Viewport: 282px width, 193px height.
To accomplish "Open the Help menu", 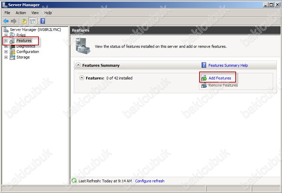I will coord(48,13).
